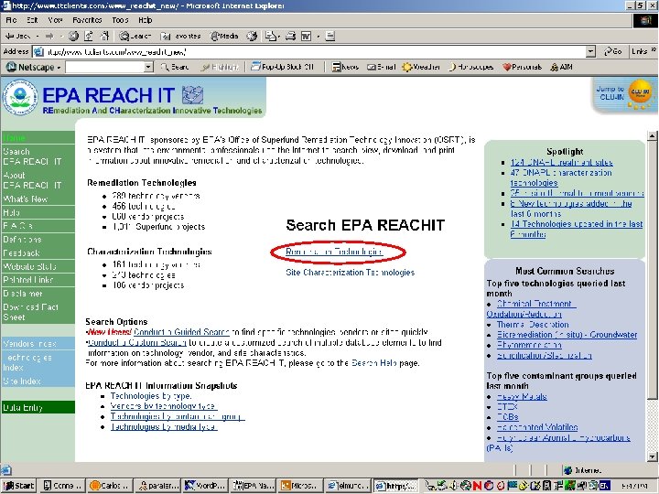Open Feedback in the left sidebar
This screenshot has width=659, height=494.
click(38, 252)
